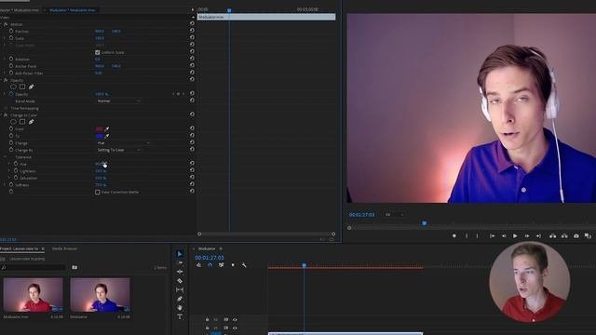Open the Program Monitor zoom level dropdown

click(x=394, y=215)
